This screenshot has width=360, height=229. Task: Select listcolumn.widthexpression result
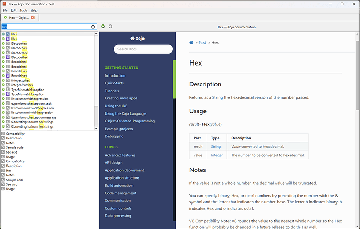pos(30,99)
